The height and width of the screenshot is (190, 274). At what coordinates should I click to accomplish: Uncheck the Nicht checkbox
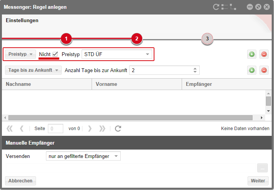coord(55,54)
